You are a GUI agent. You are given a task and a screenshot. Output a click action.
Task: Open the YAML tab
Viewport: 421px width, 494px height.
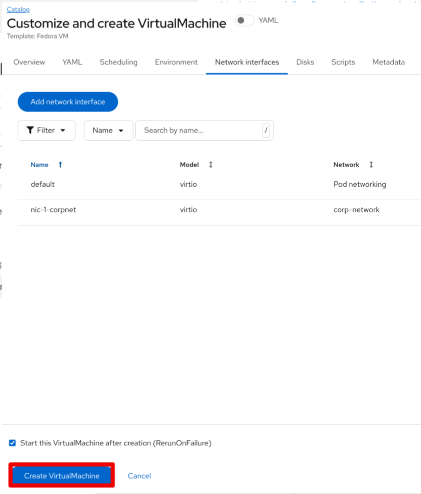[72, 62]
